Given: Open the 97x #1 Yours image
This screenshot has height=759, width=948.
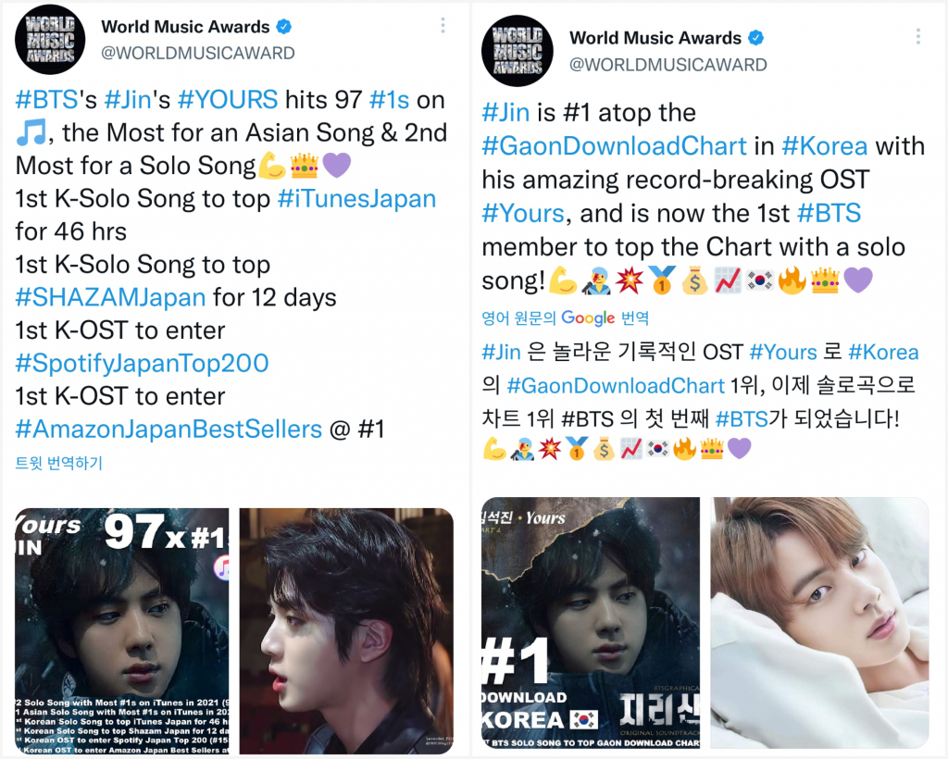Looking at the screenshot, I should tap(122, 631).
